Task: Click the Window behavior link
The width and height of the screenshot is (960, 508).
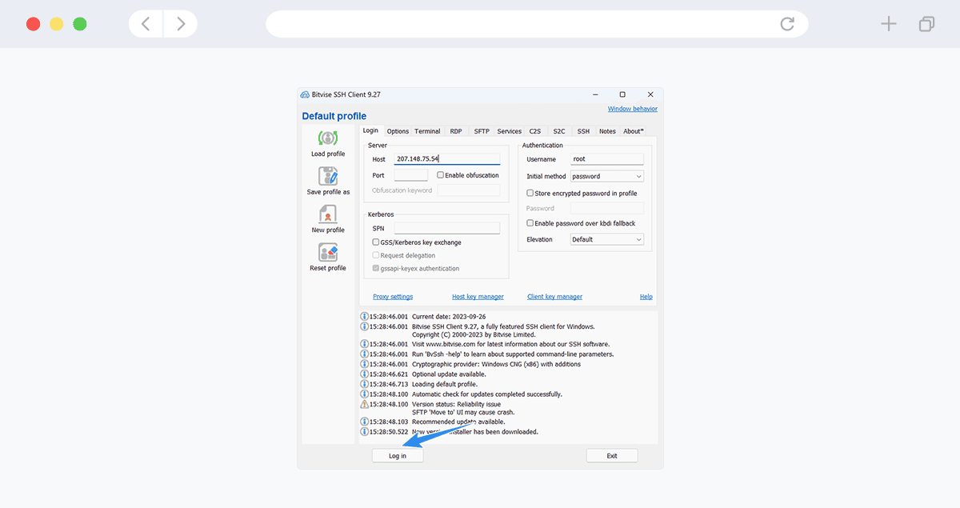Action: [633, 109]
